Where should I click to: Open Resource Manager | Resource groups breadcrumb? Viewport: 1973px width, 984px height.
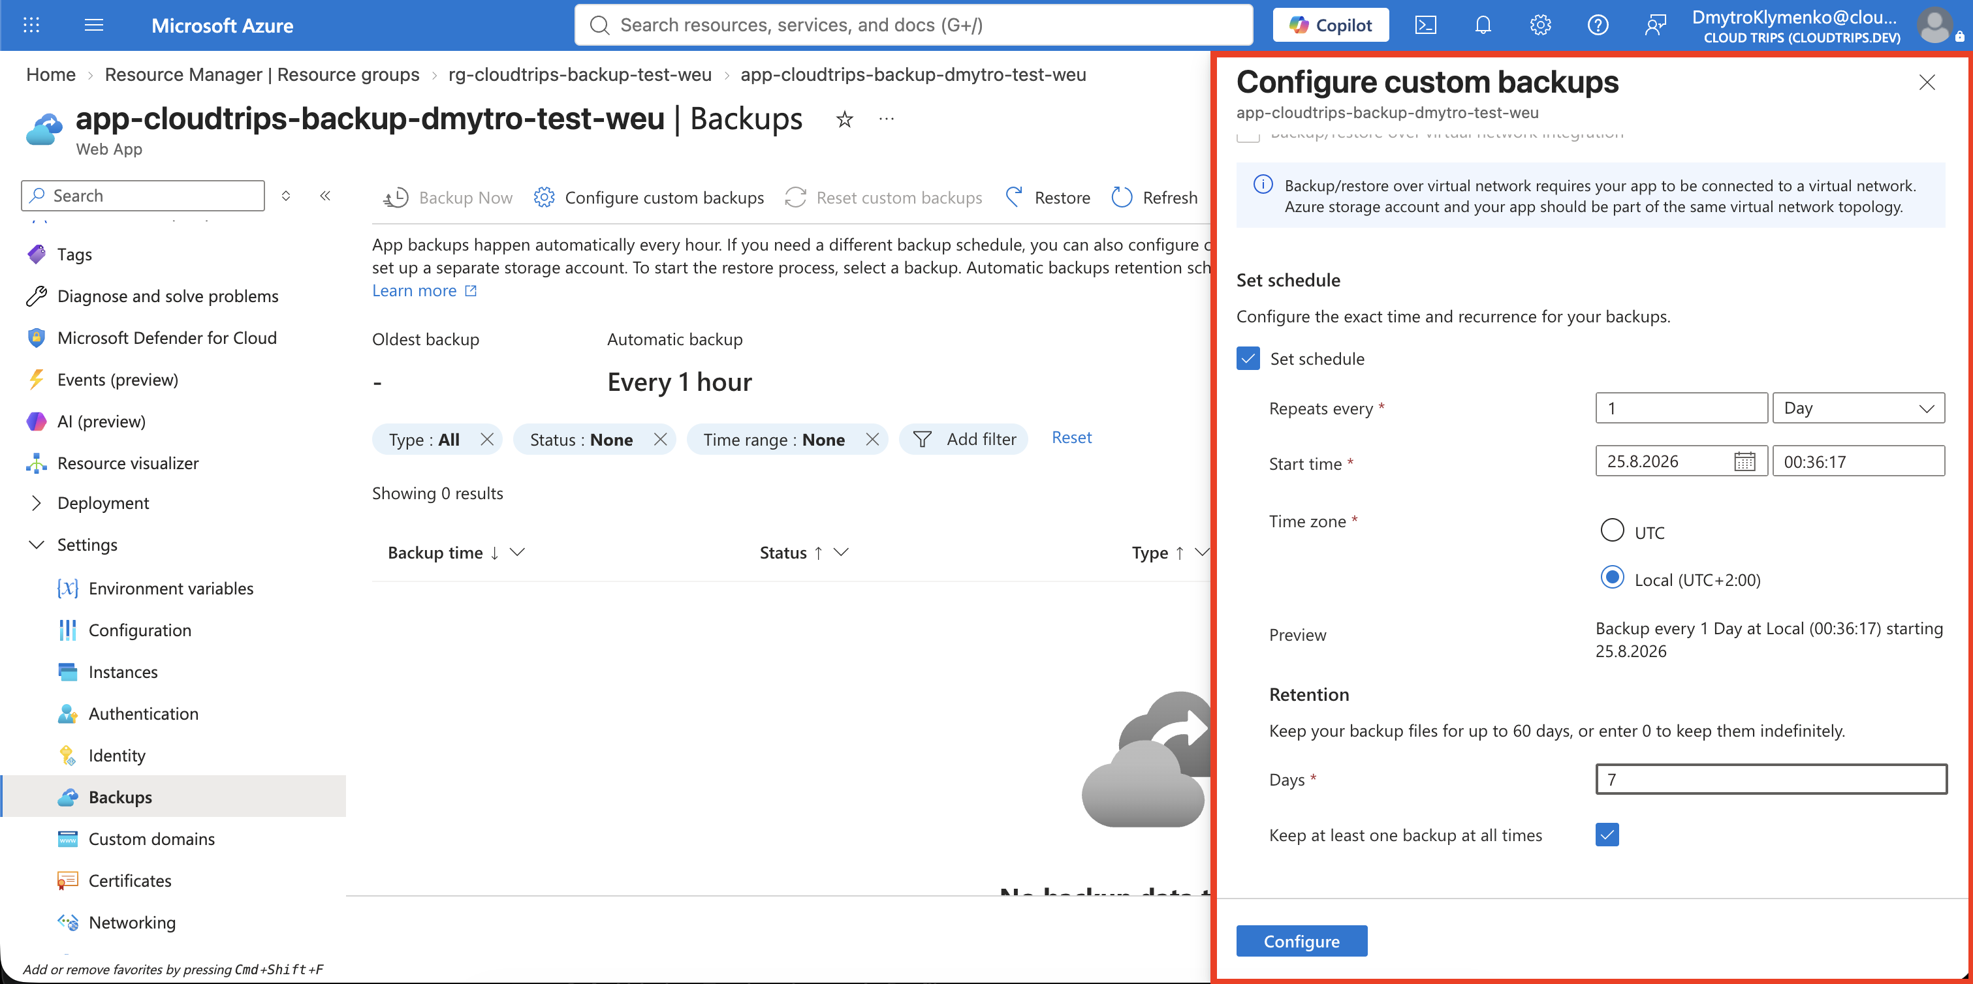pos(262,74)
